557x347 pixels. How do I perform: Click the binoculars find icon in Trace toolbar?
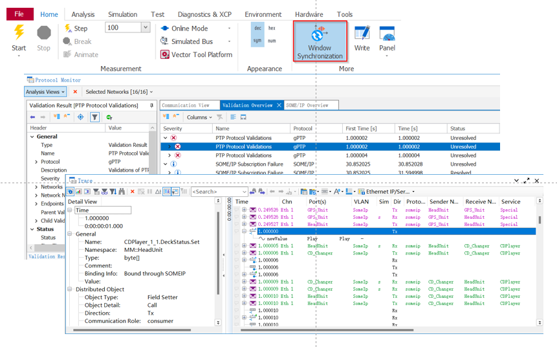pos(122,192)
